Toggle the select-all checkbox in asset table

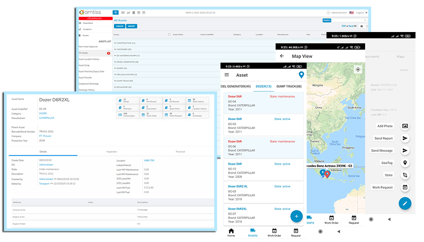[x=169, y=34]
